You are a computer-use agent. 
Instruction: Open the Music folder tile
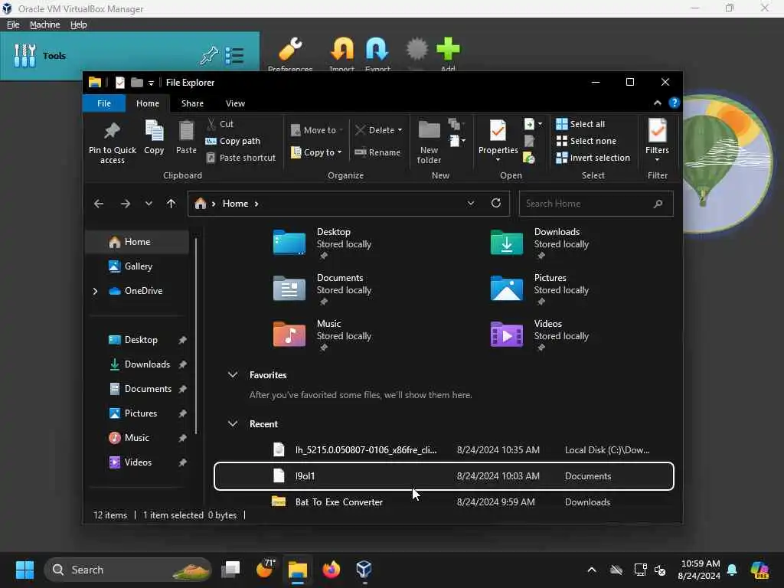pos(322,335)
